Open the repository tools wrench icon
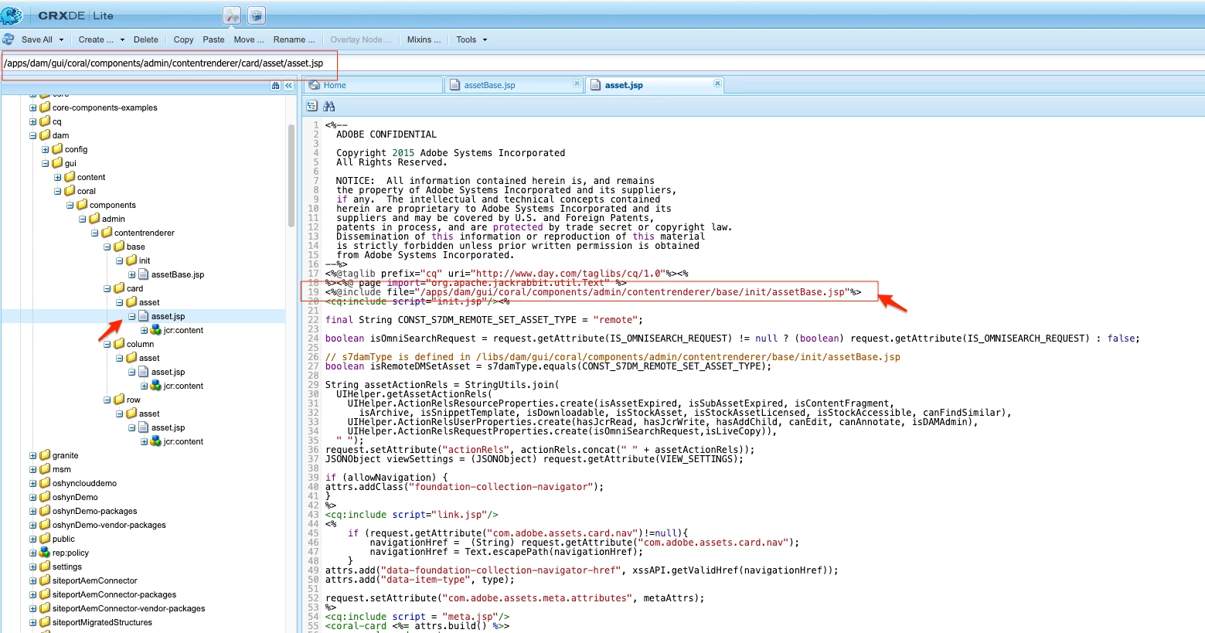Screen dimensions: 1205x633 coord(232,15)
